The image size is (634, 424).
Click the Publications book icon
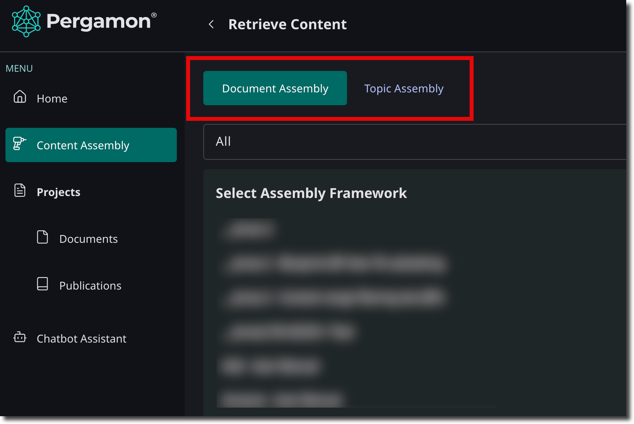point(42,284)
